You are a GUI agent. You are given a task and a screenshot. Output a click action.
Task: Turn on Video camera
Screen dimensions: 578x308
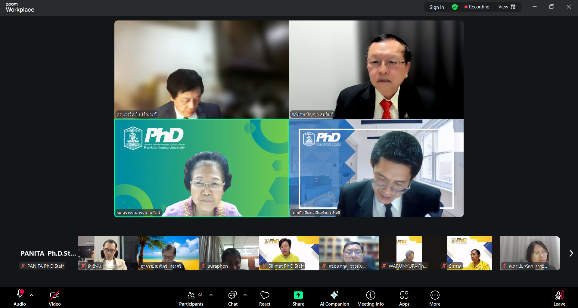point(55,298)
